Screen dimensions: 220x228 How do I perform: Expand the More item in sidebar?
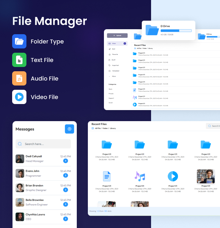pos(114,76)
